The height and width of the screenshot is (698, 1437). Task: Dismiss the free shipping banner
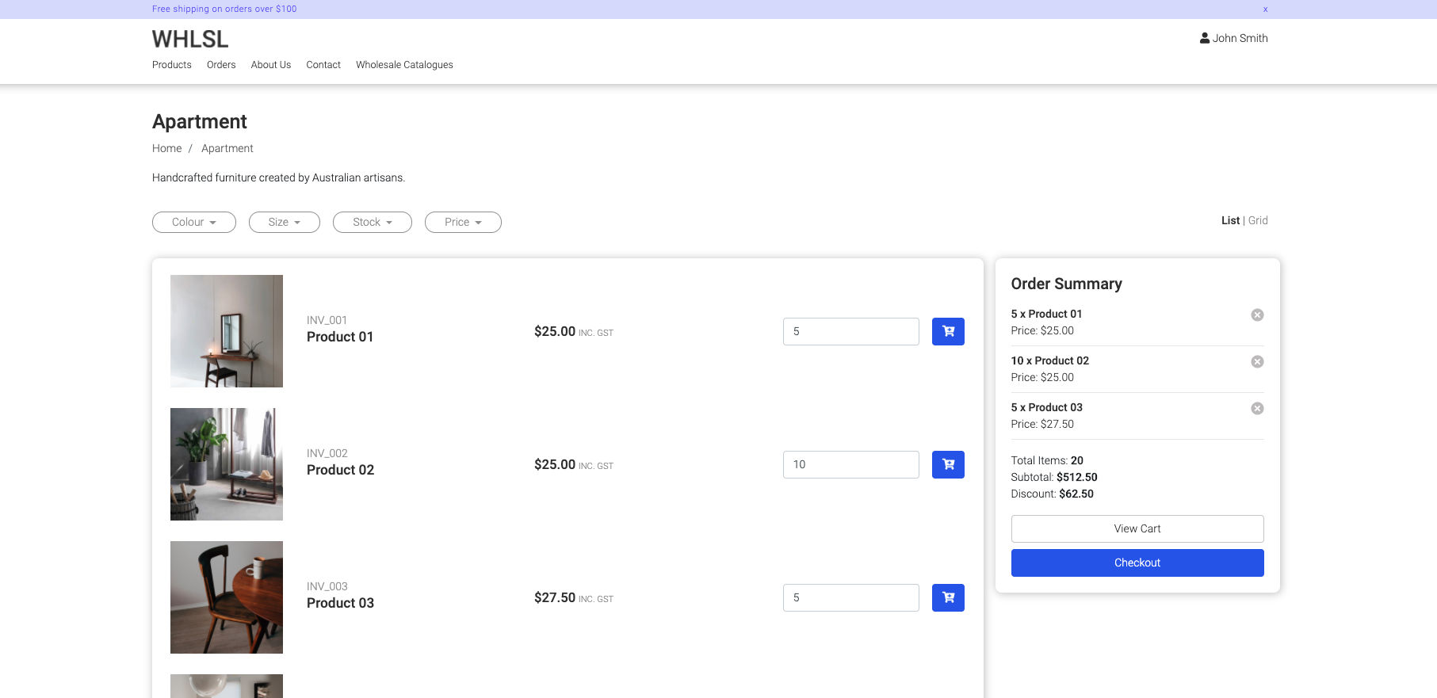pos(1265,10)
